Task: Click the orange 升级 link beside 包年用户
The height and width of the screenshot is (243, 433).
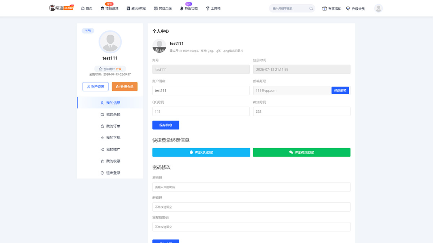Action: point(118,69)
